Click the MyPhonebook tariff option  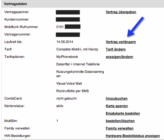click(67, 57)
